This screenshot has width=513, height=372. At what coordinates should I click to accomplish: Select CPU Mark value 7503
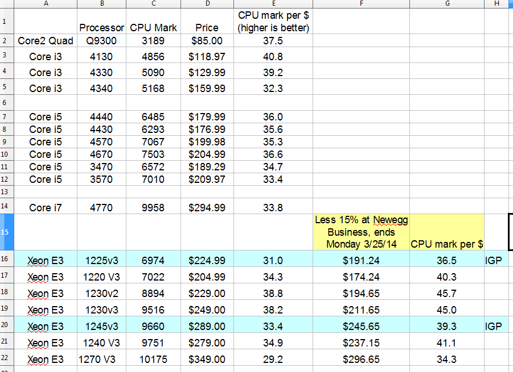pos(153,154)
